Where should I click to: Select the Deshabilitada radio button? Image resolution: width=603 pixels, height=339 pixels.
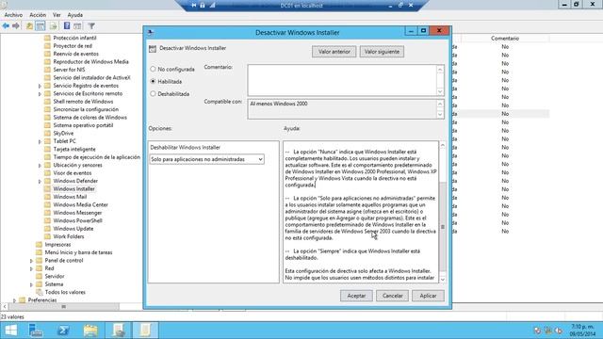(153, 94)
